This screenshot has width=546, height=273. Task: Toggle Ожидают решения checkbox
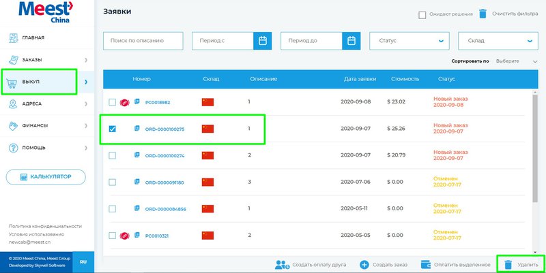click(x=422, y=15)
